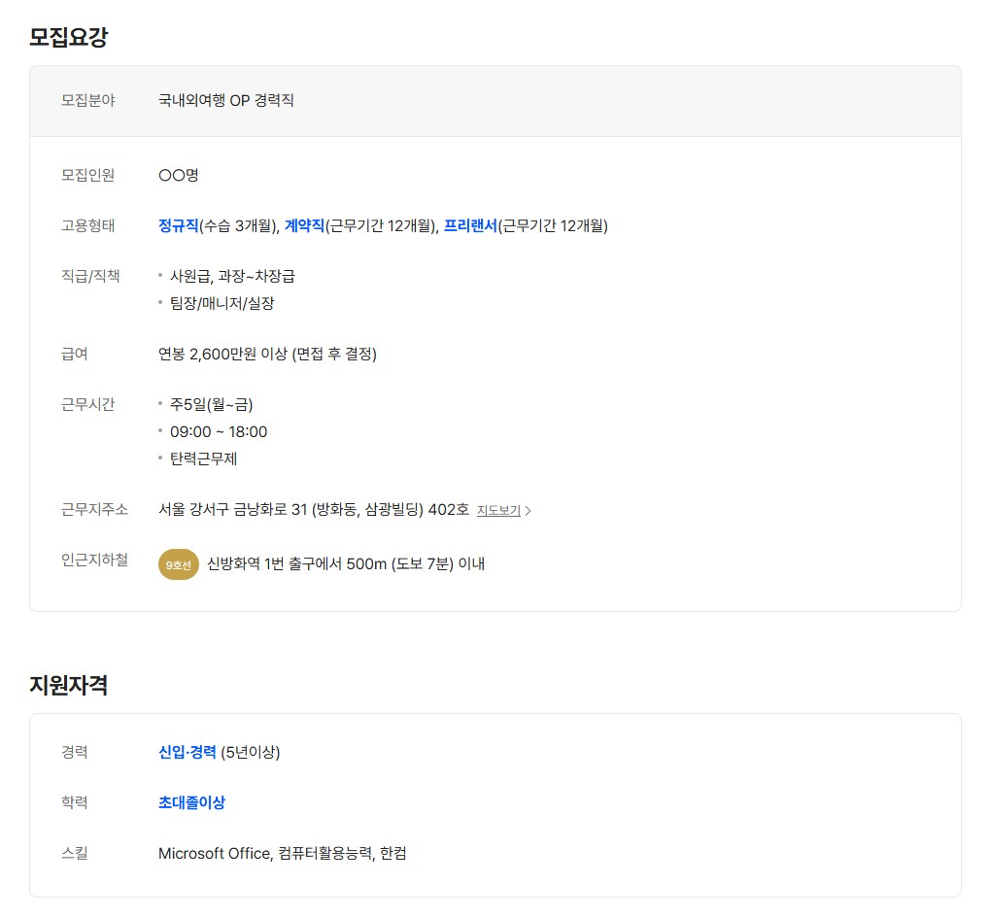Viewport: 989px width, 917px height.
Task: Click the 신방화역 1번 출구 directions text
Action: 345,564
